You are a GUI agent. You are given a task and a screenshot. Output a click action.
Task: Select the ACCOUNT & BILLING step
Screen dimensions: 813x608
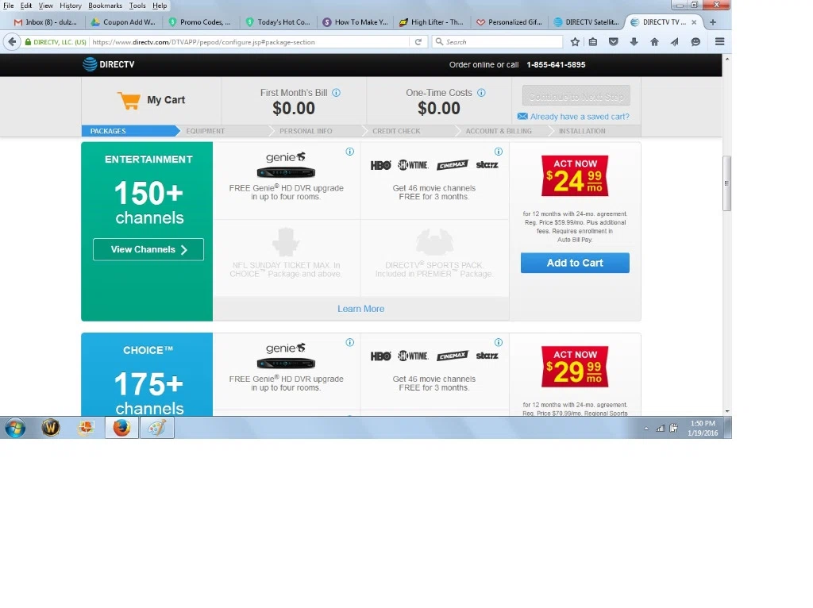pyautogui.click(x=499, y=131)
